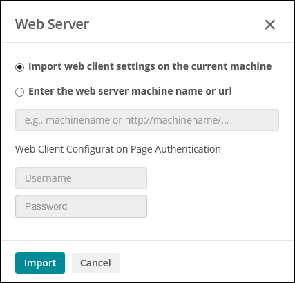Confirm settings import with the Import button
Viewport: 295px width, 283px height.
click(x=40, y=263)
